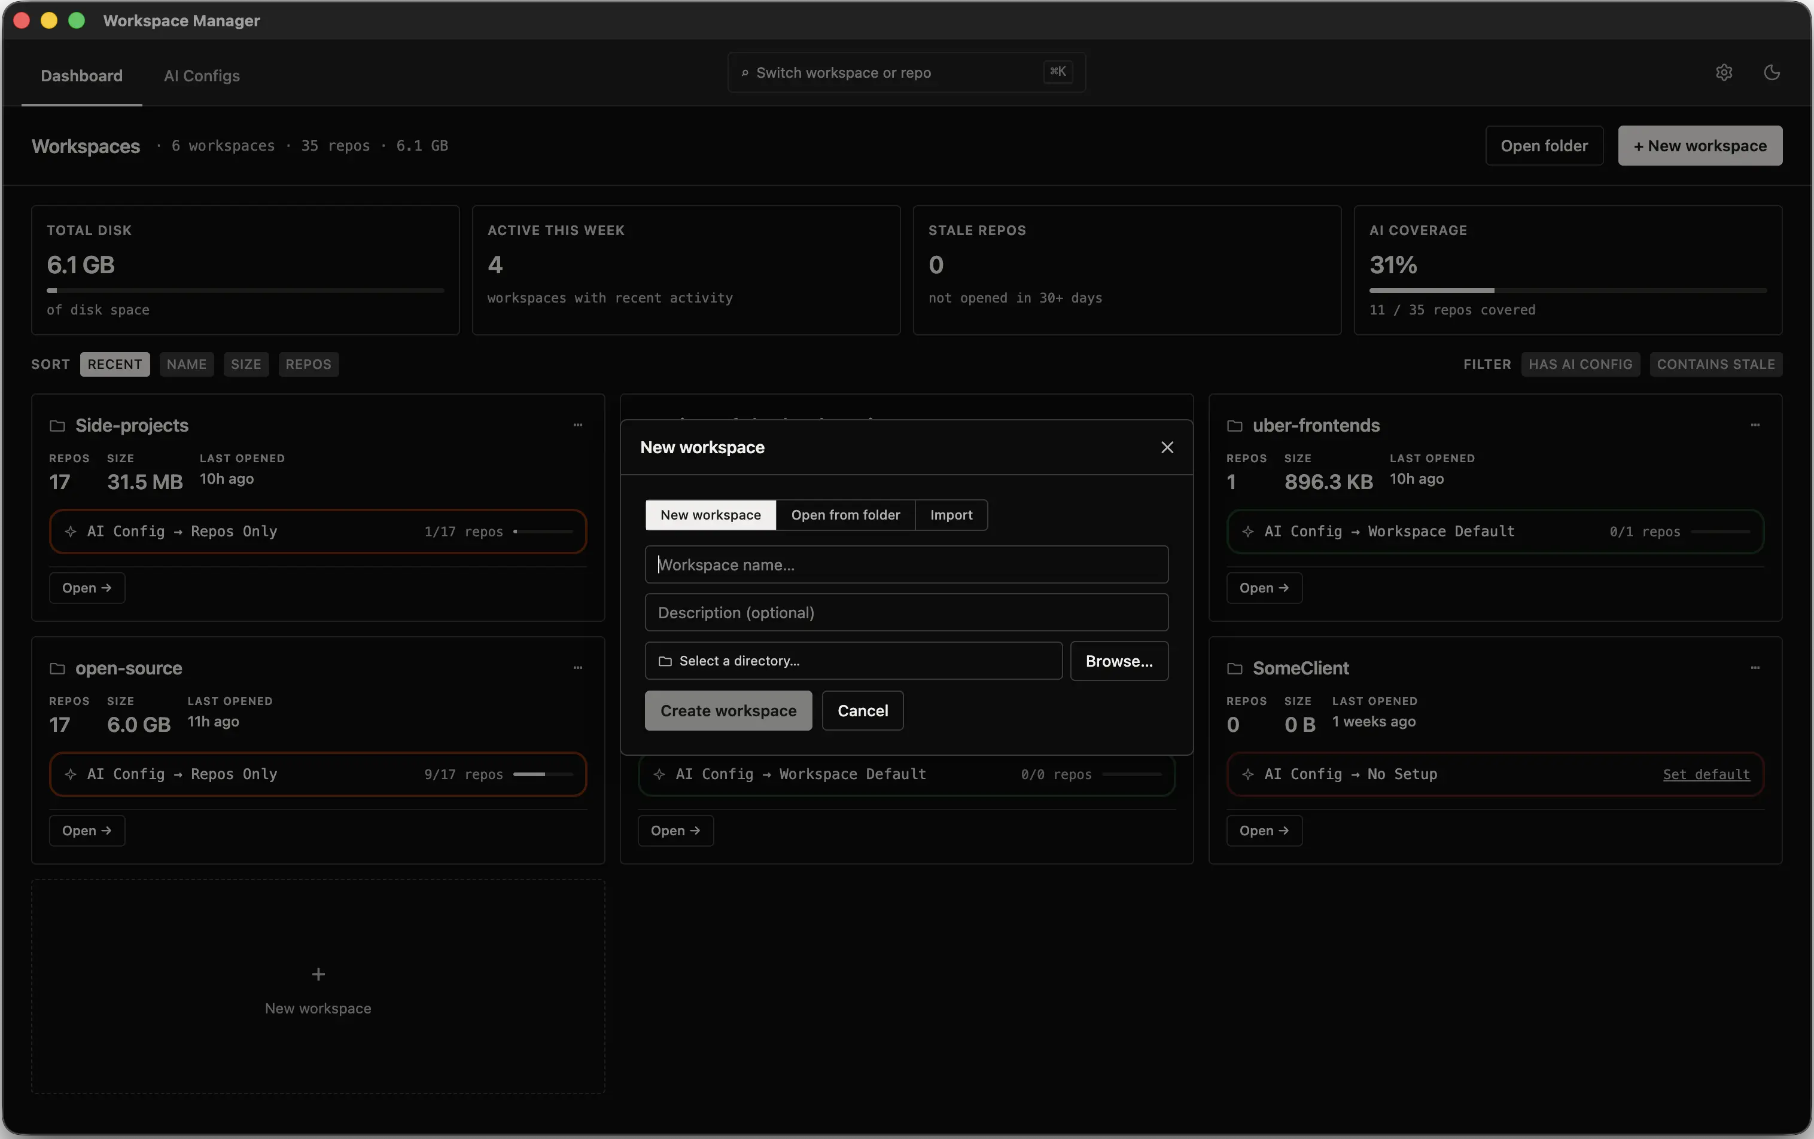Click the AI Config row showing 0/0 repos

(x=906, y=774)
